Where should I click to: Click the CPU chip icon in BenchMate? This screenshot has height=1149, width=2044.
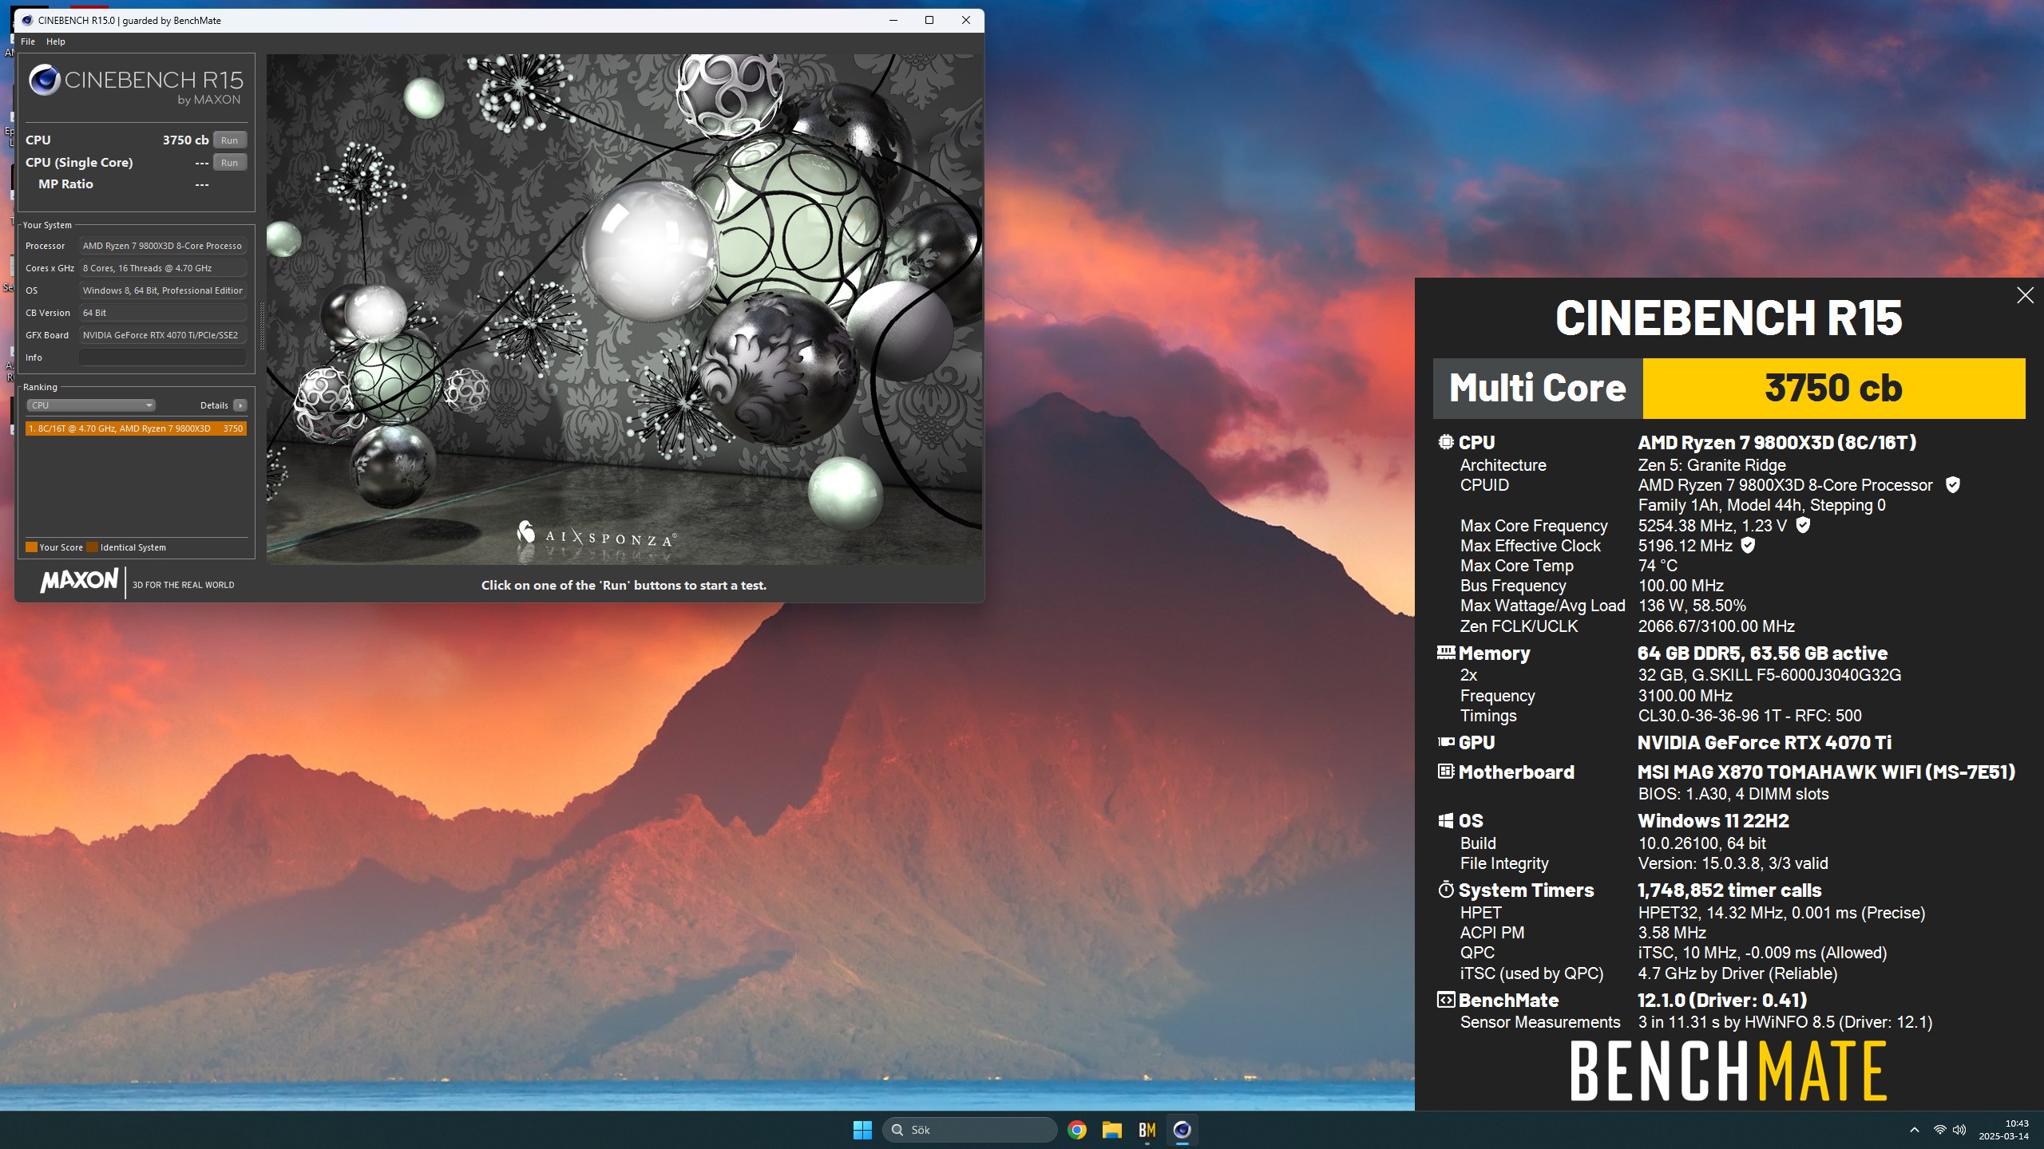(x=1445, y=442)
